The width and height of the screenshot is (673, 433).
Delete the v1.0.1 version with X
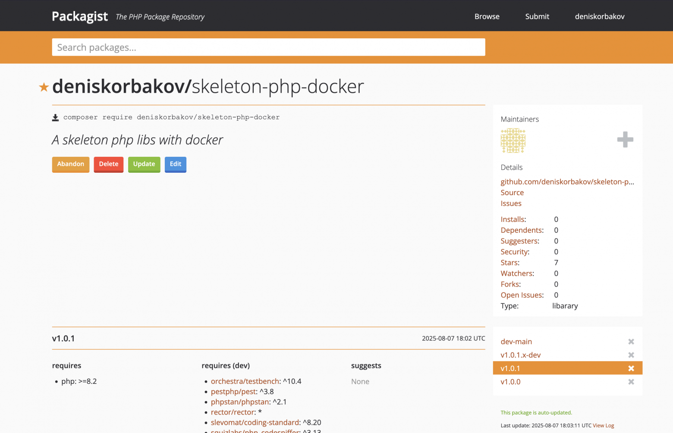click(631, 368)
